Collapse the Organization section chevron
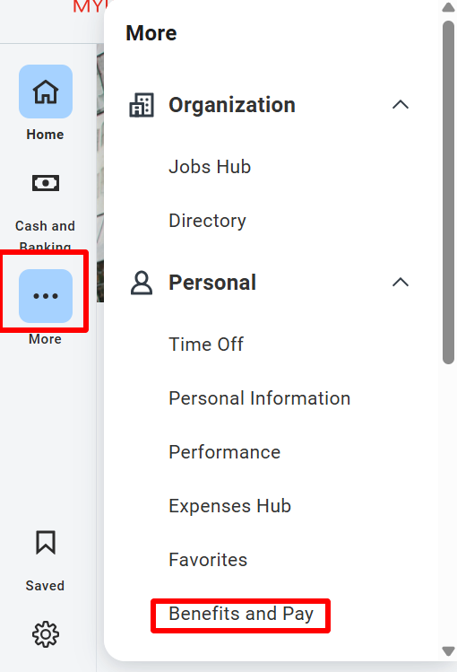Viewport: 457px width, 672px height. click(x=401, y=105)
